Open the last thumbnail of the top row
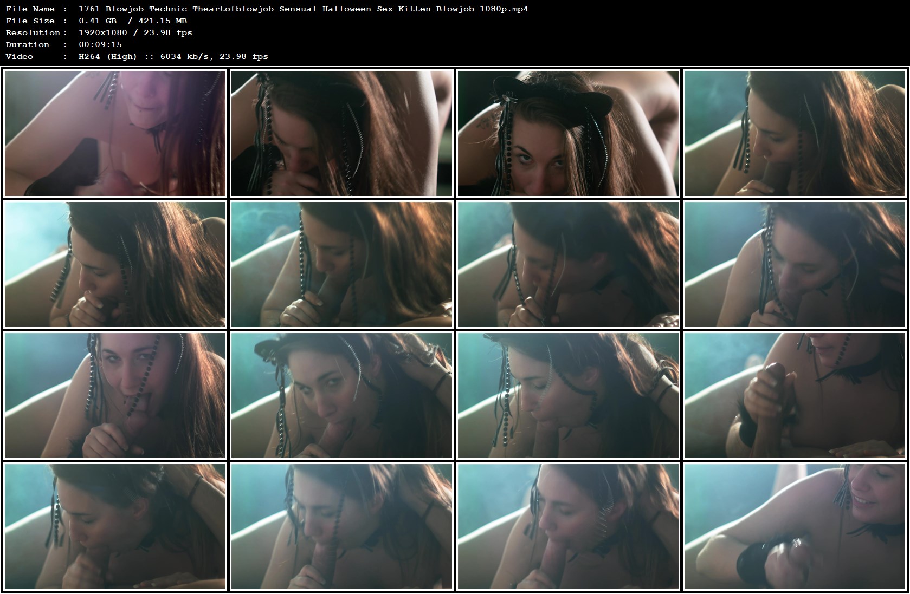 click(x=795, y=132)
